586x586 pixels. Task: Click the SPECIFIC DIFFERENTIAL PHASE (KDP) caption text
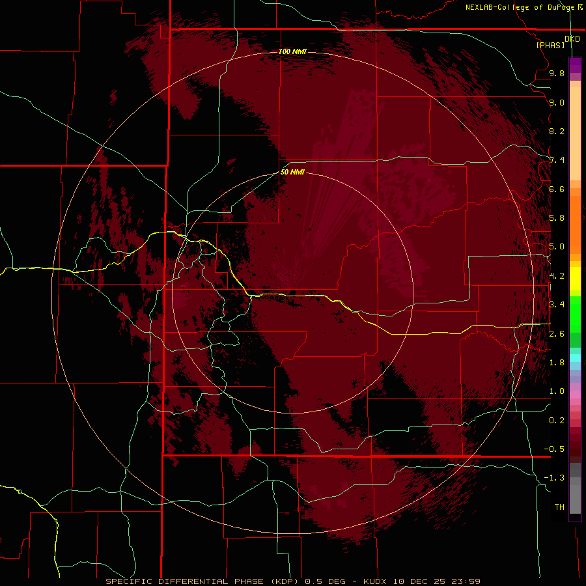pos(202,581)
